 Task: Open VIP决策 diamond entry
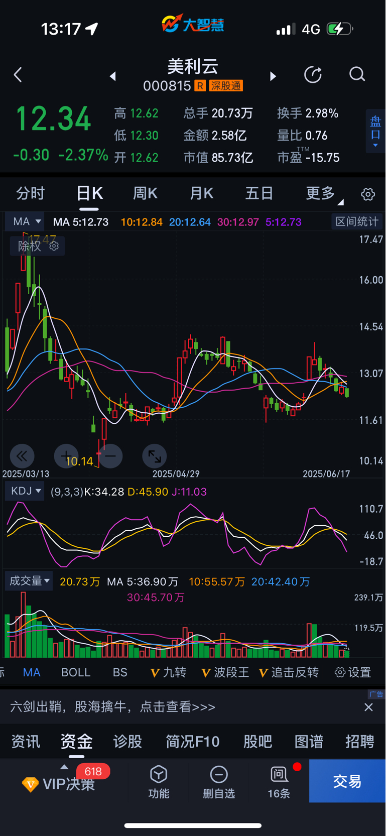pos(58,784)
